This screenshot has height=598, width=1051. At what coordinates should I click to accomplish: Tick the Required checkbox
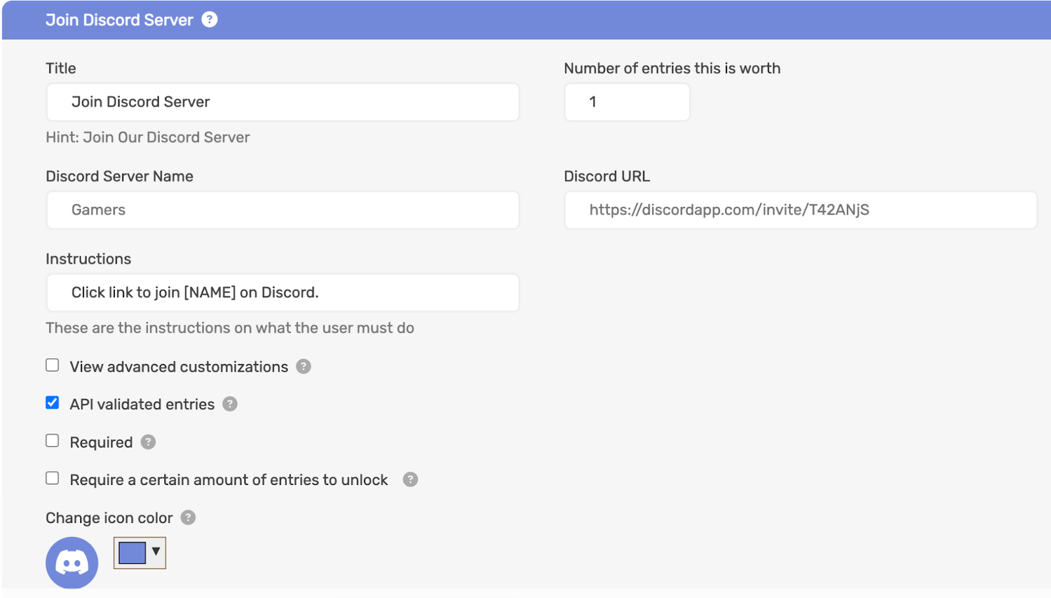pyautogui.click(x=53, y=441)
